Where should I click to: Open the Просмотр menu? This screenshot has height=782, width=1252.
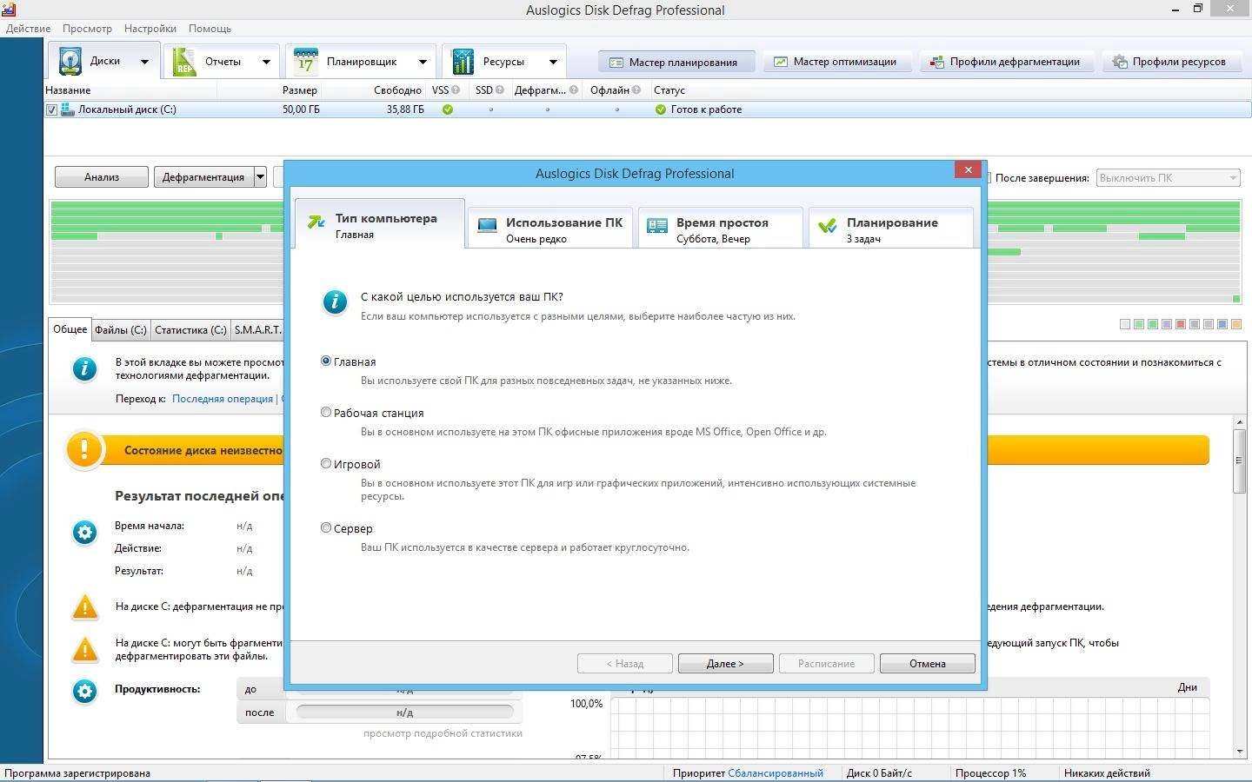click(87, 29)
